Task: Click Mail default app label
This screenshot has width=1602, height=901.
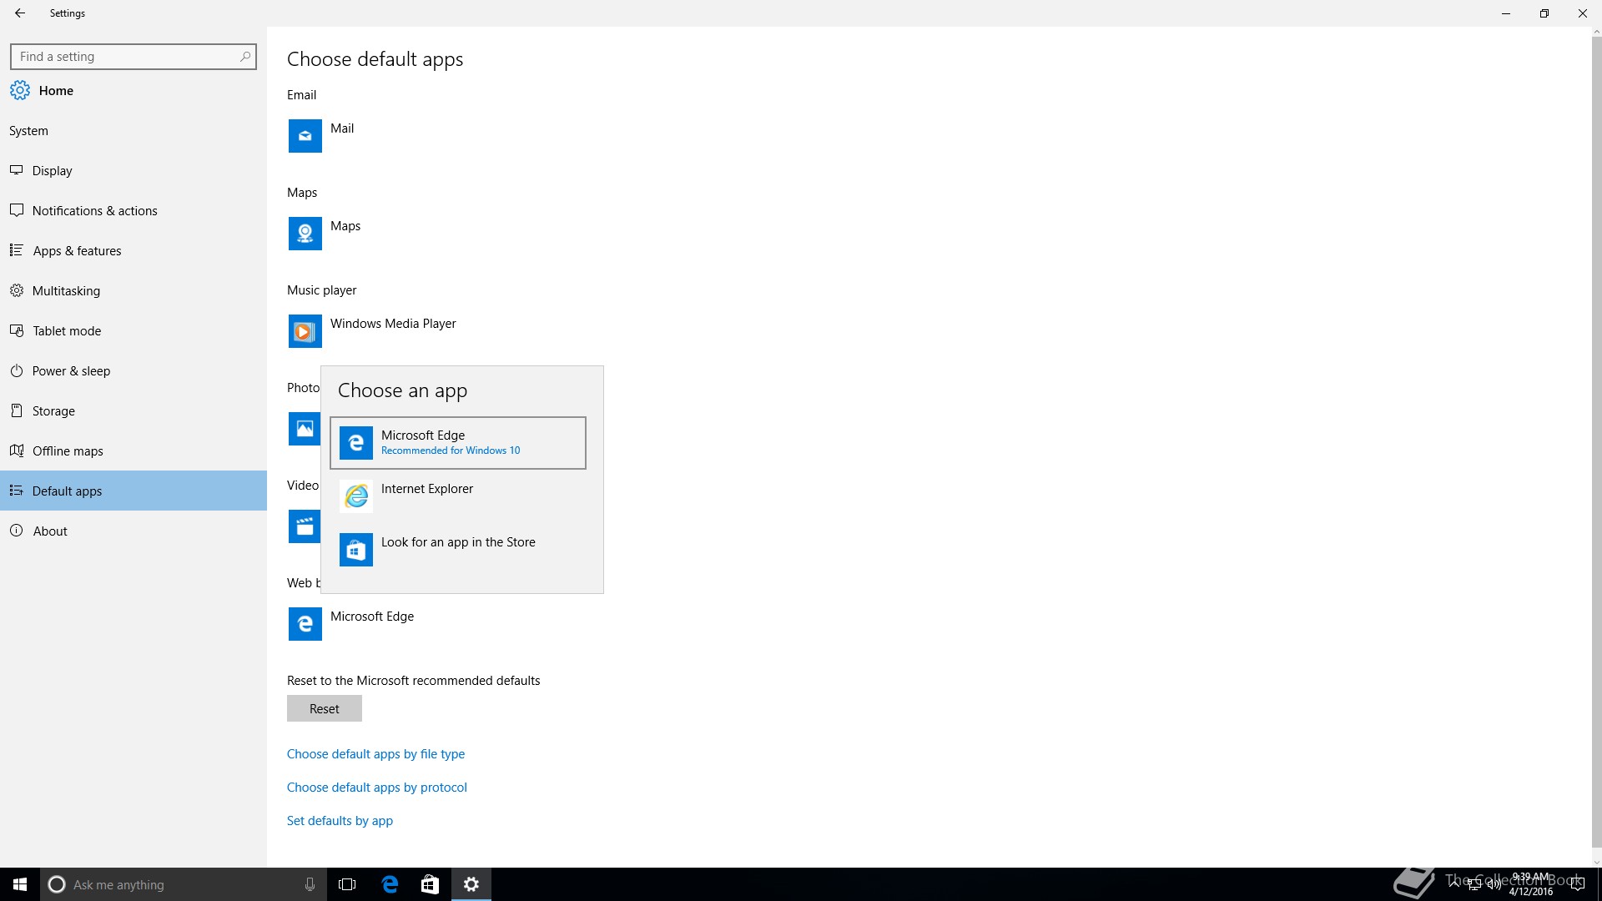Action: coord(342,128)
